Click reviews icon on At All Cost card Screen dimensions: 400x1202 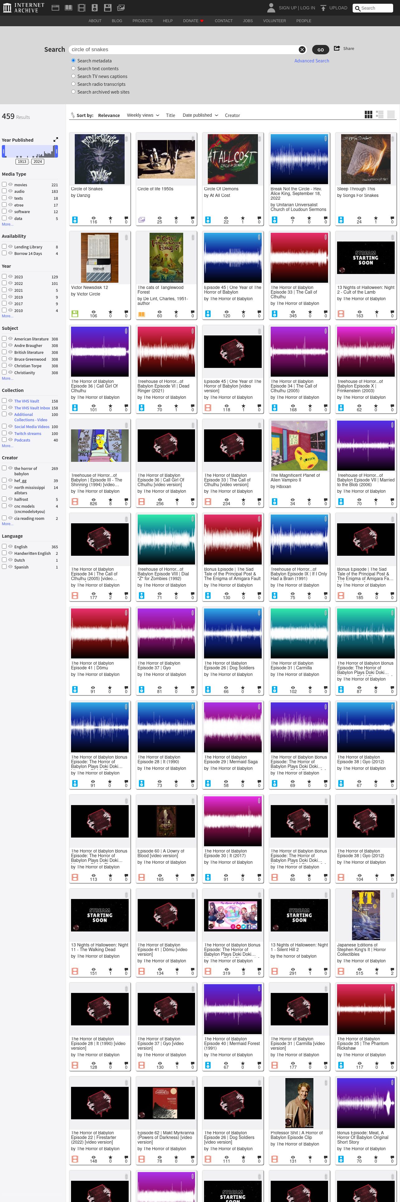coord(260,218)
